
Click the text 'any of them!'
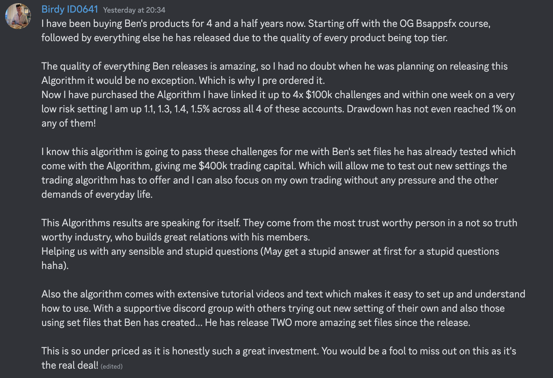click(69, 123)
